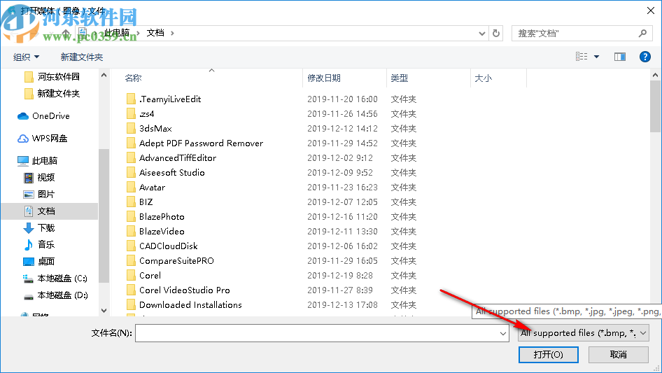Click the folder icon beside BIZ
662x373 pixels.
tap(131, 202)
